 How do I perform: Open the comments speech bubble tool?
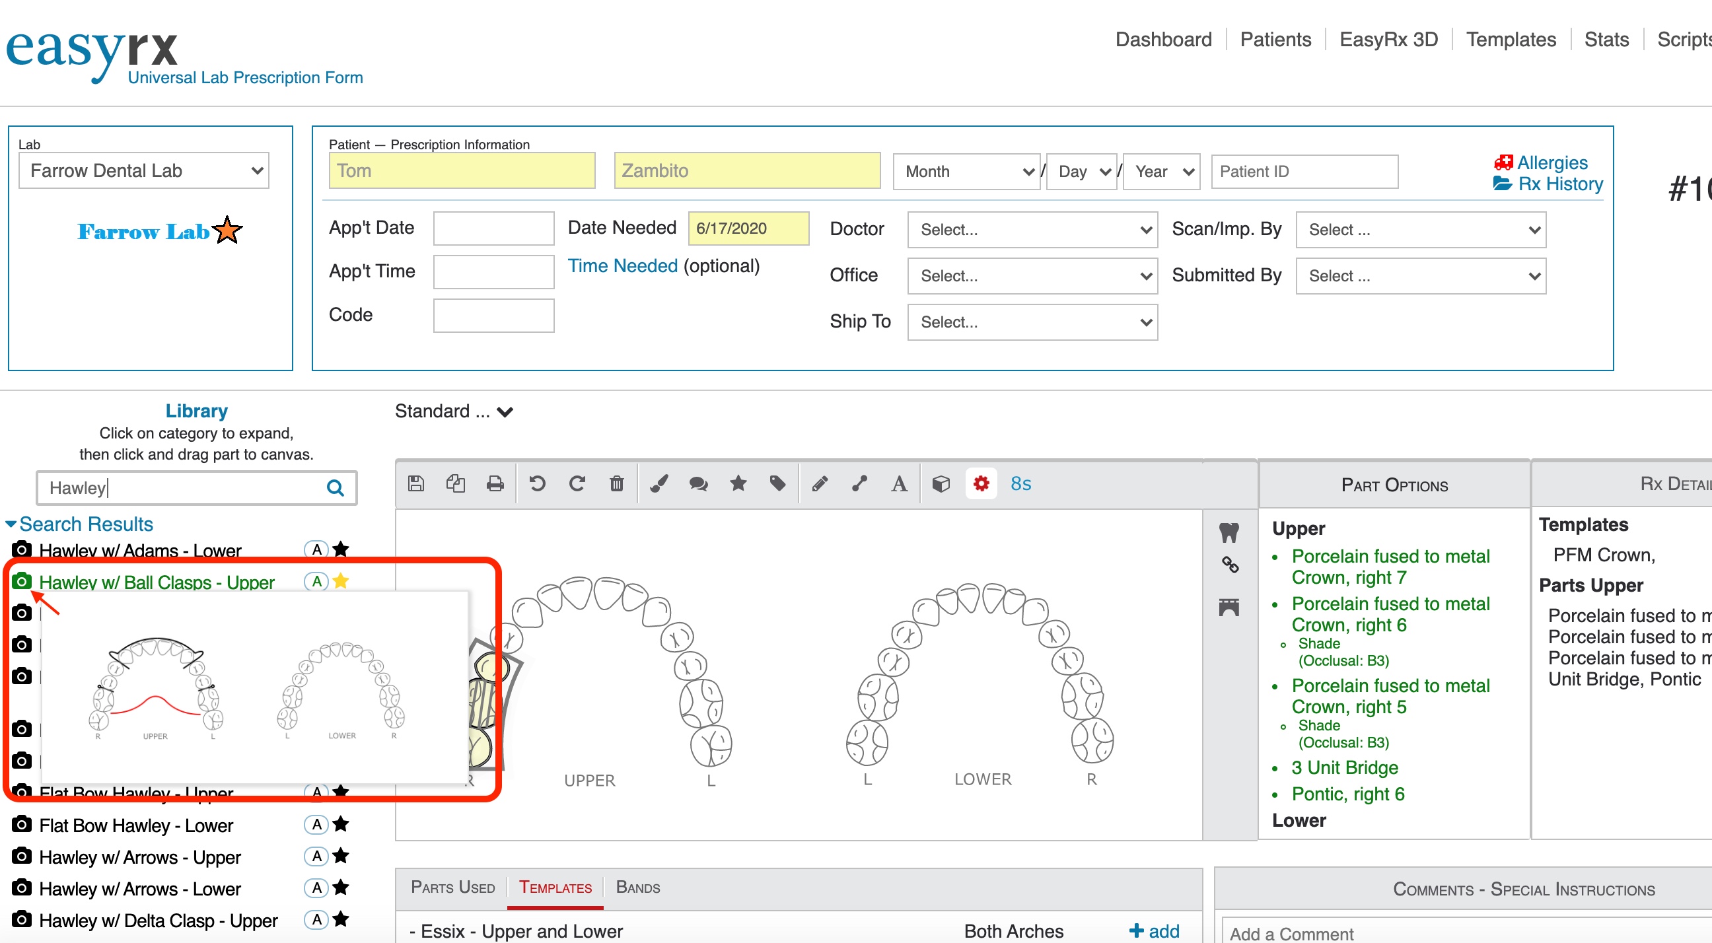pyautogui.click(x=699, y=484)
